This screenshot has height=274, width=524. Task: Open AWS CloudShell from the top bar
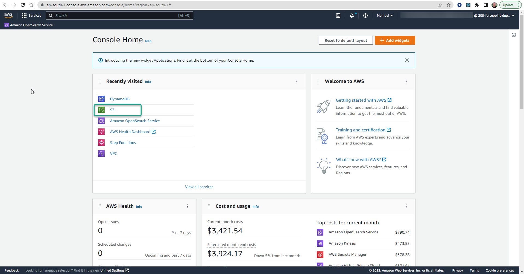338,16
